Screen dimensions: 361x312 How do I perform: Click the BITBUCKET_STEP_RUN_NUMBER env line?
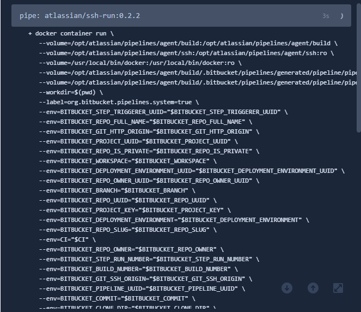149,260
